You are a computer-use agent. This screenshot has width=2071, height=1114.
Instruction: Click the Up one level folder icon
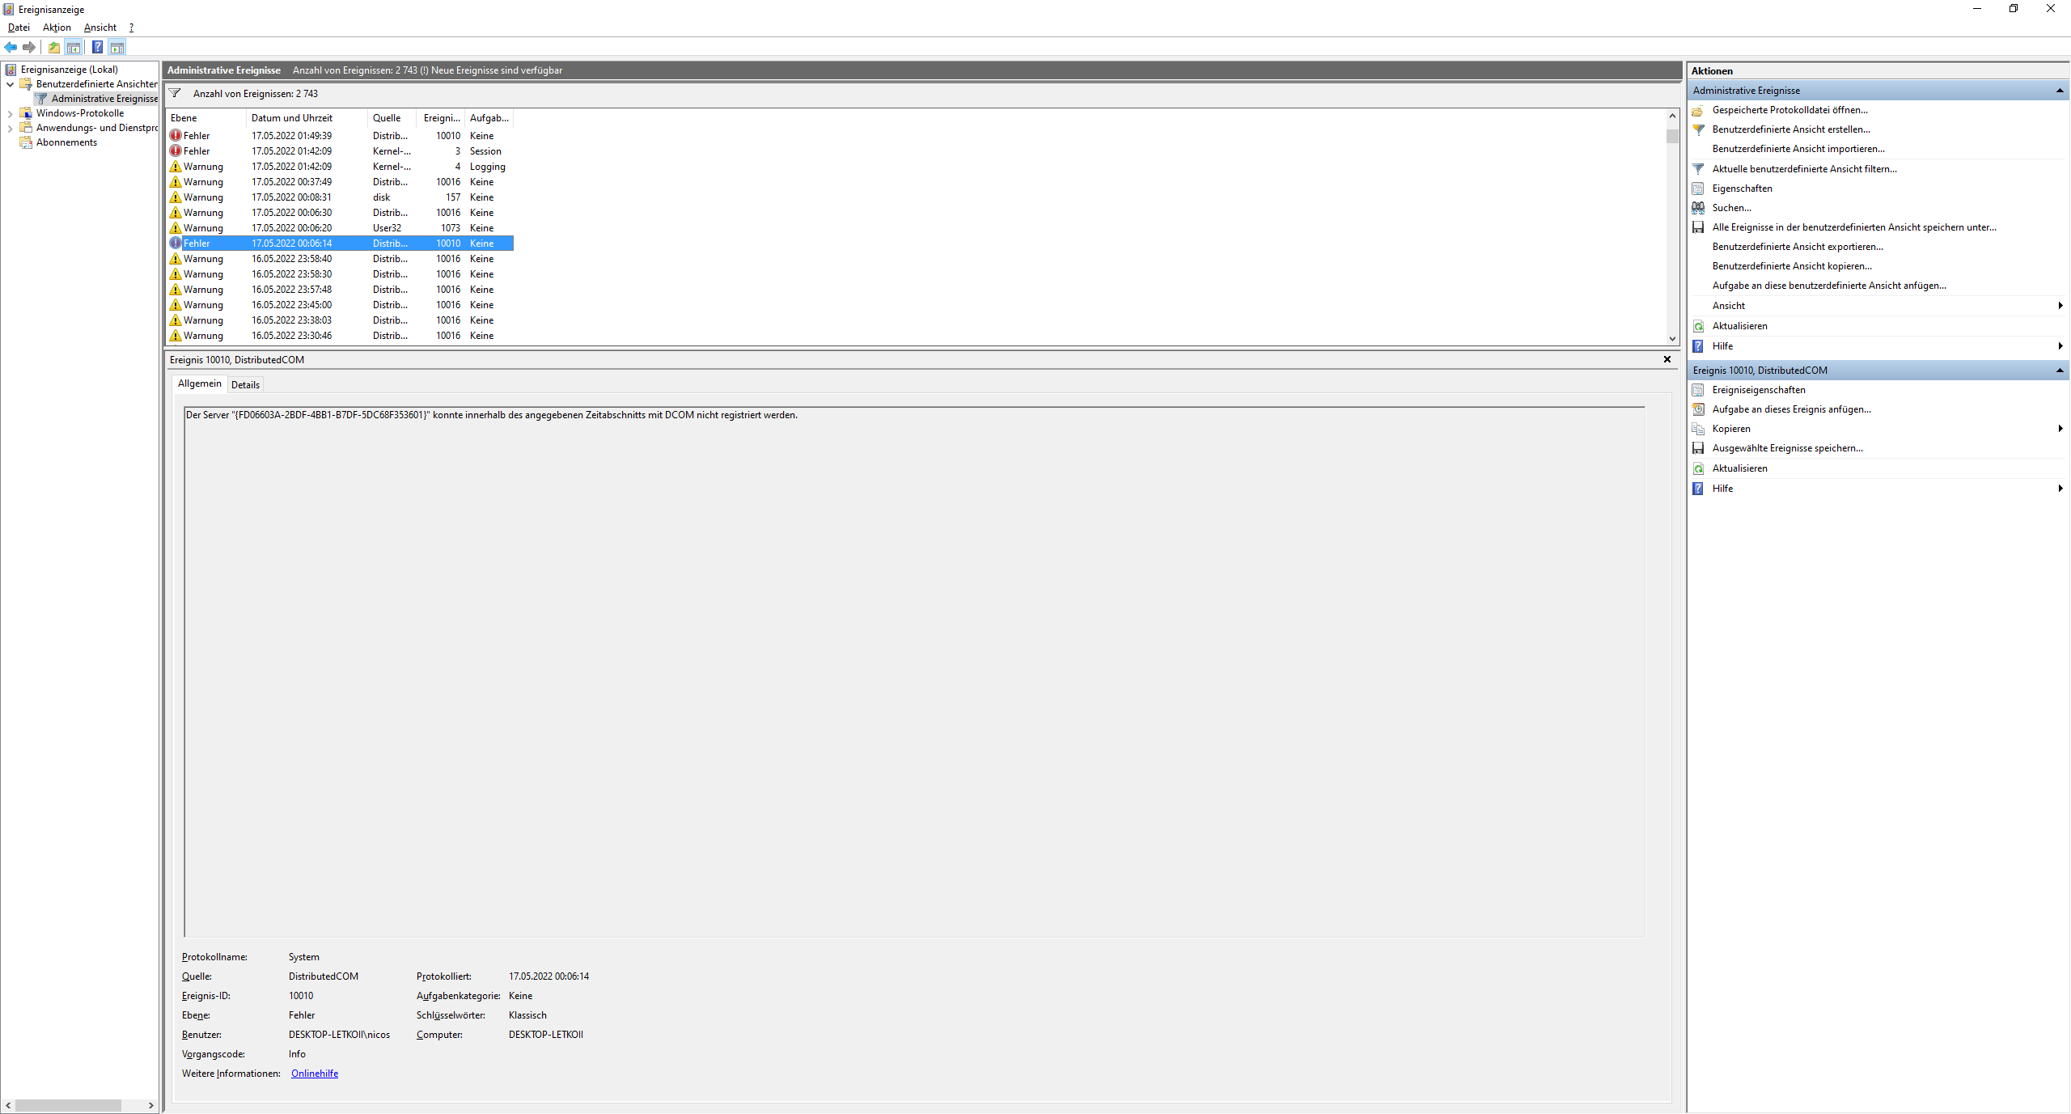pyautogui.click(x=53, y=47)
